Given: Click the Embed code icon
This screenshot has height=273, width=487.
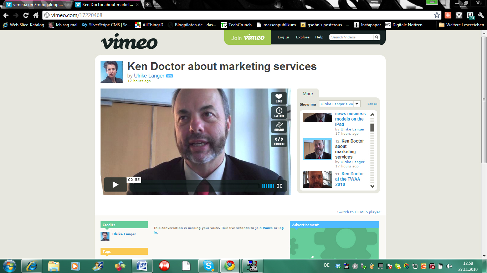Looking at the screenshot, I should point(279,141).
